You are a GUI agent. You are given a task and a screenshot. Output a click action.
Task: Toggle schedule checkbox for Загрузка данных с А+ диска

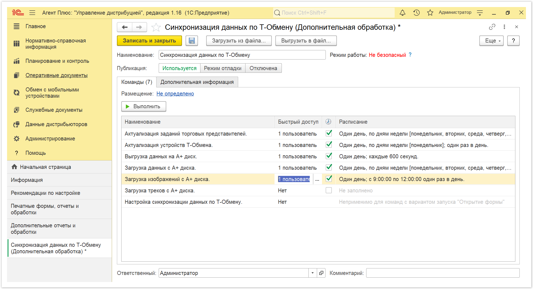coord(329,167)
